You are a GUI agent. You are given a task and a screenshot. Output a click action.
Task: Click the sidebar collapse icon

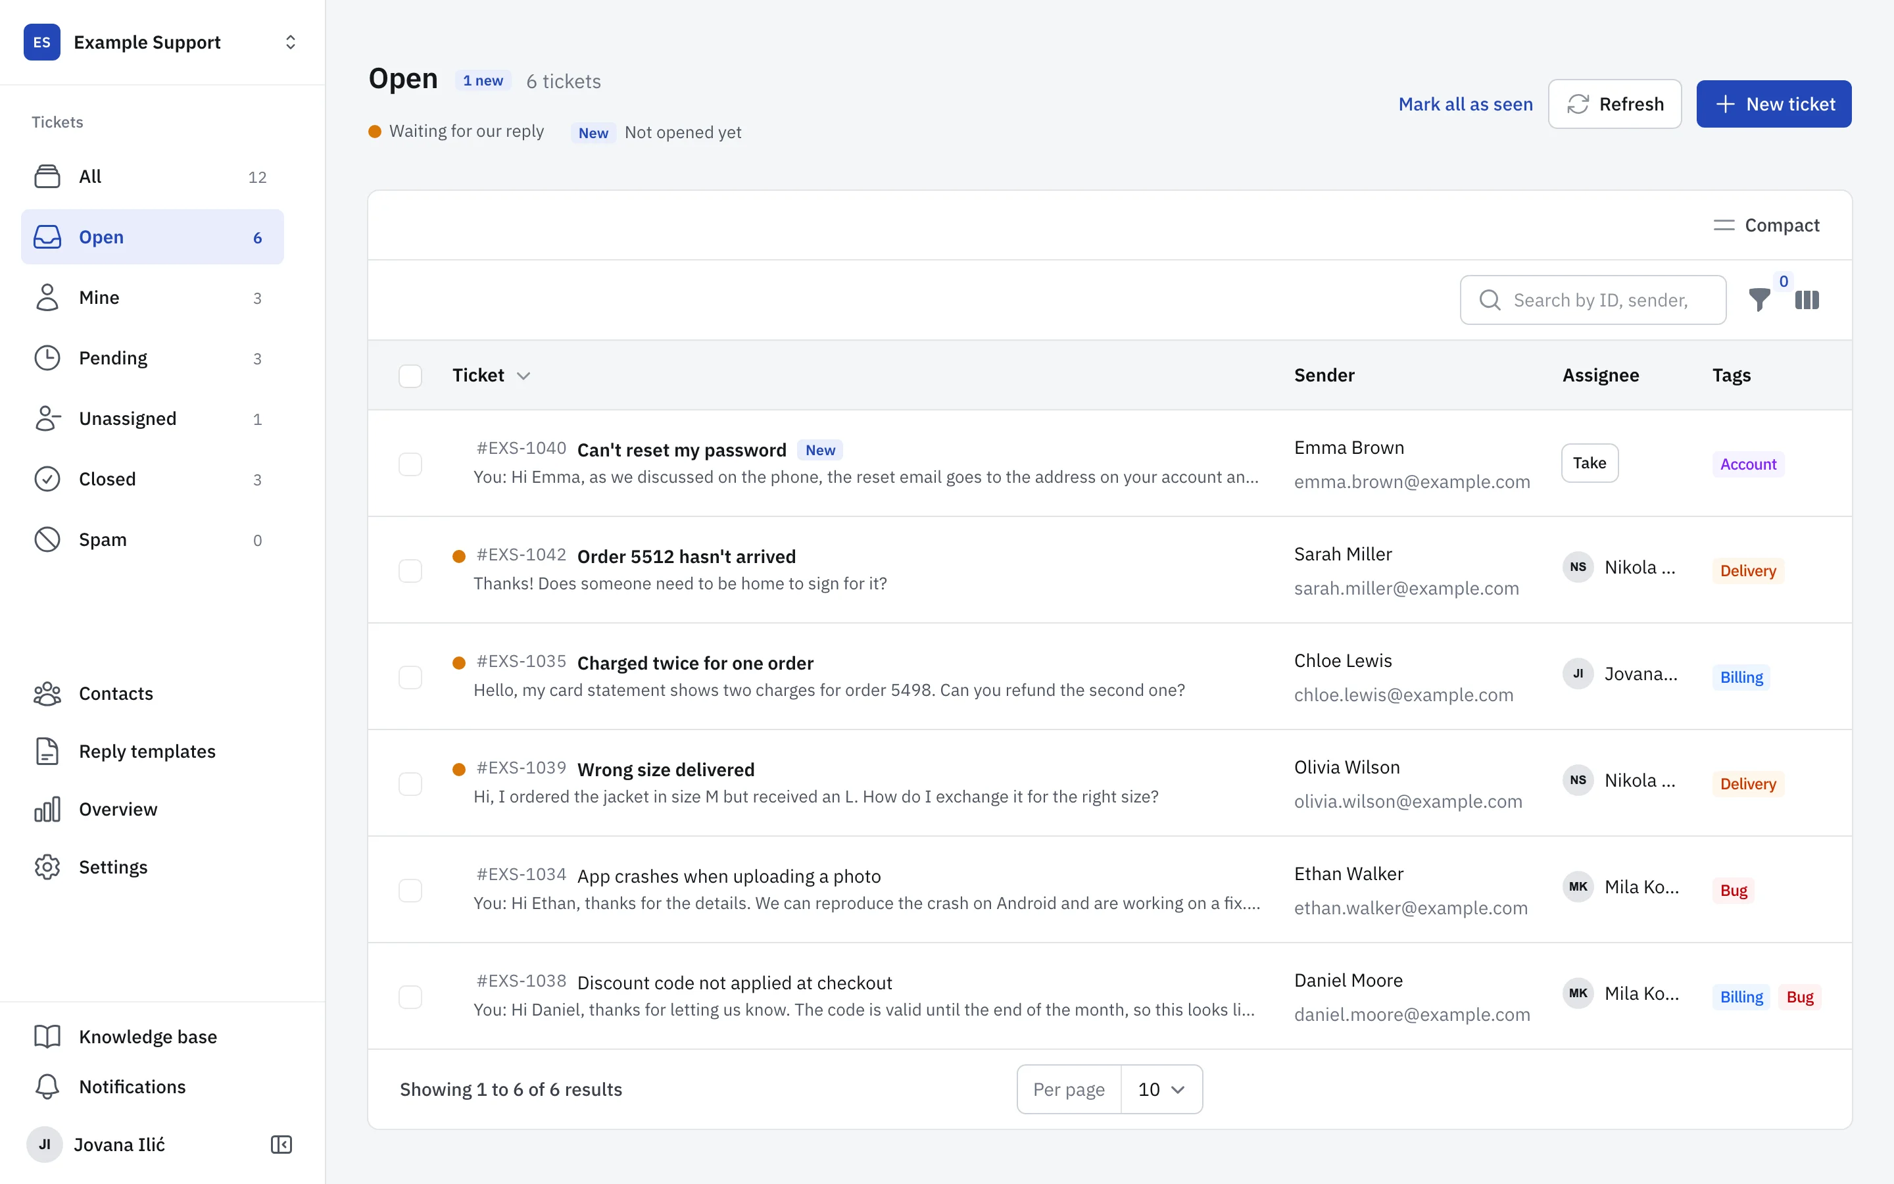pyautogui.click(x=281, y=1145)
